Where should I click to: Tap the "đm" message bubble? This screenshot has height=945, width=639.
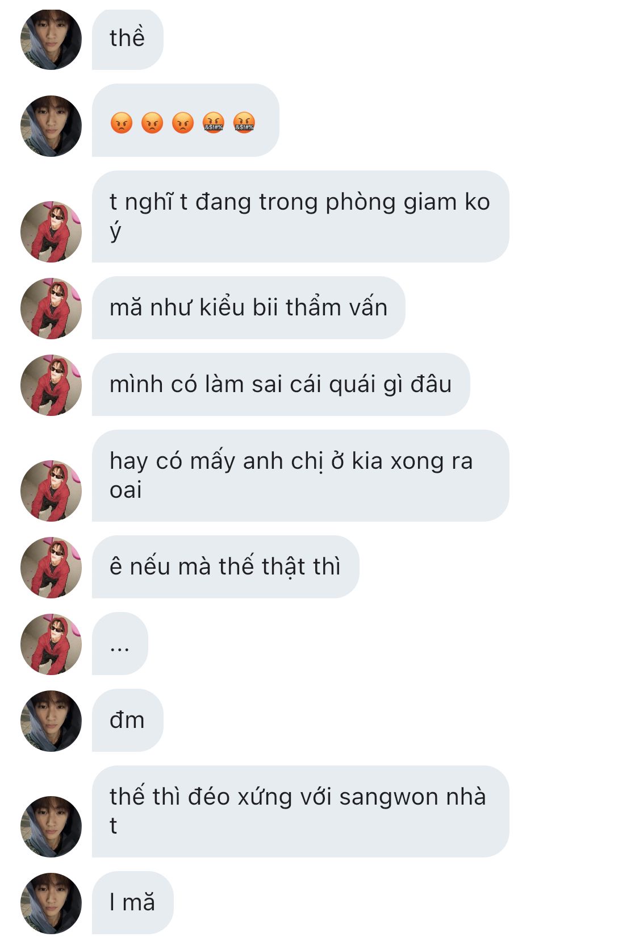coord(128,720)
